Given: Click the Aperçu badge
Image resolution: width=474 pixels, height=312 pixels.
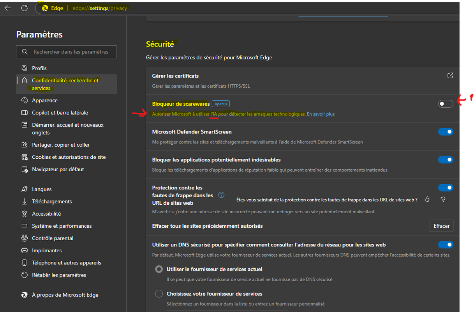Looking at the screenshot, I should click(x=220, y=104).
